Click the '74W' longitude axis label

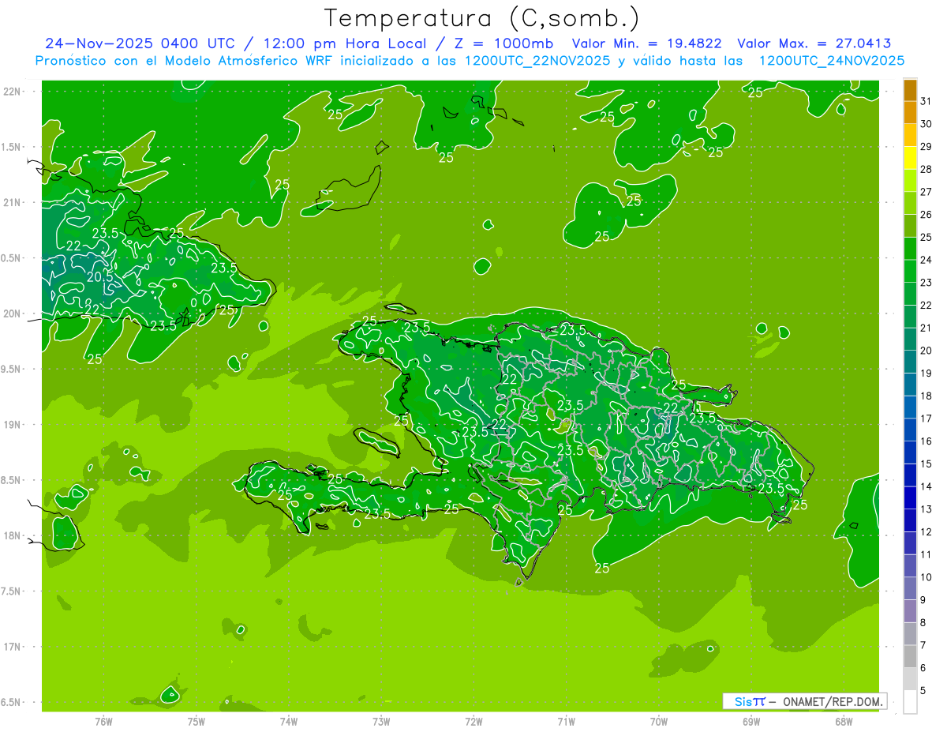pyautogui.click(x=289, y=722)
